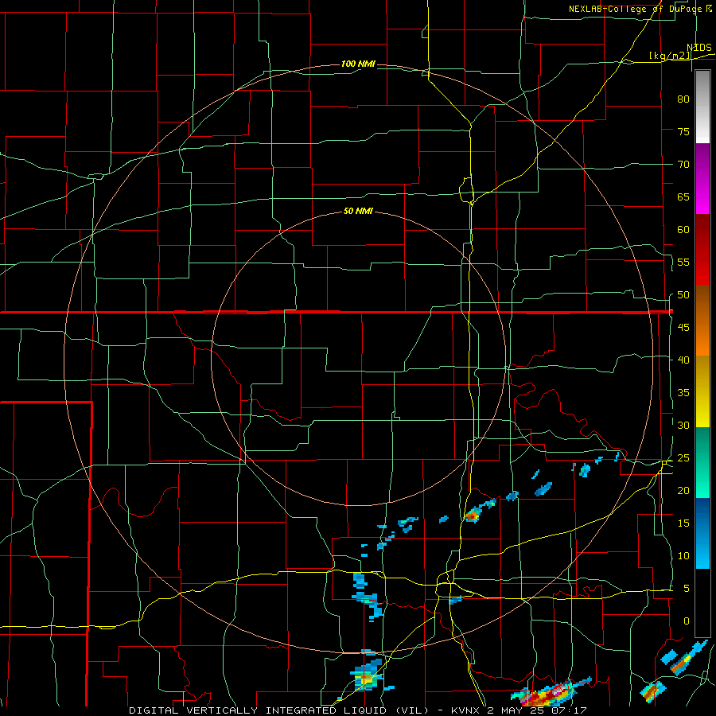Select the 30 value on the VIL scale
The height and width of the screenshot is (716, 716).
pyautogui.click(x=683, y=425)
